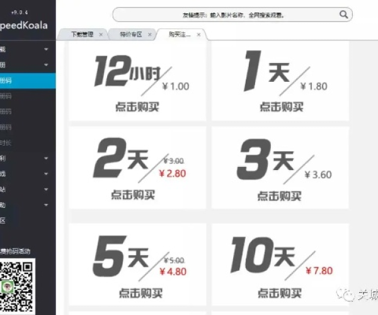The image size is (378, 315).
Task: Click the 抢码活动 label above the QR code
Action: (x=15, y=251)
